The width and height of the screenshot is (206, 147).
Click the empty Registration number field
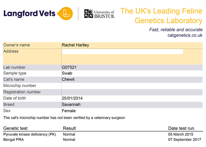pyautogui.click(x=132, y=92)
